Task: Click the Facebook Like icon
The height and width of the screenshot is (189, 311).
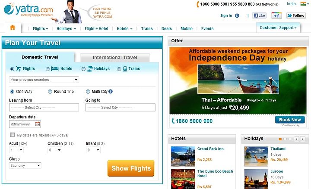Action: click(x=259, y=15)
